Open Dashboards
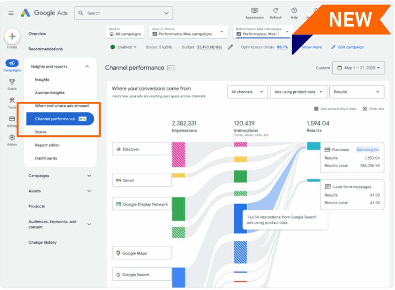 pos(46,158)
